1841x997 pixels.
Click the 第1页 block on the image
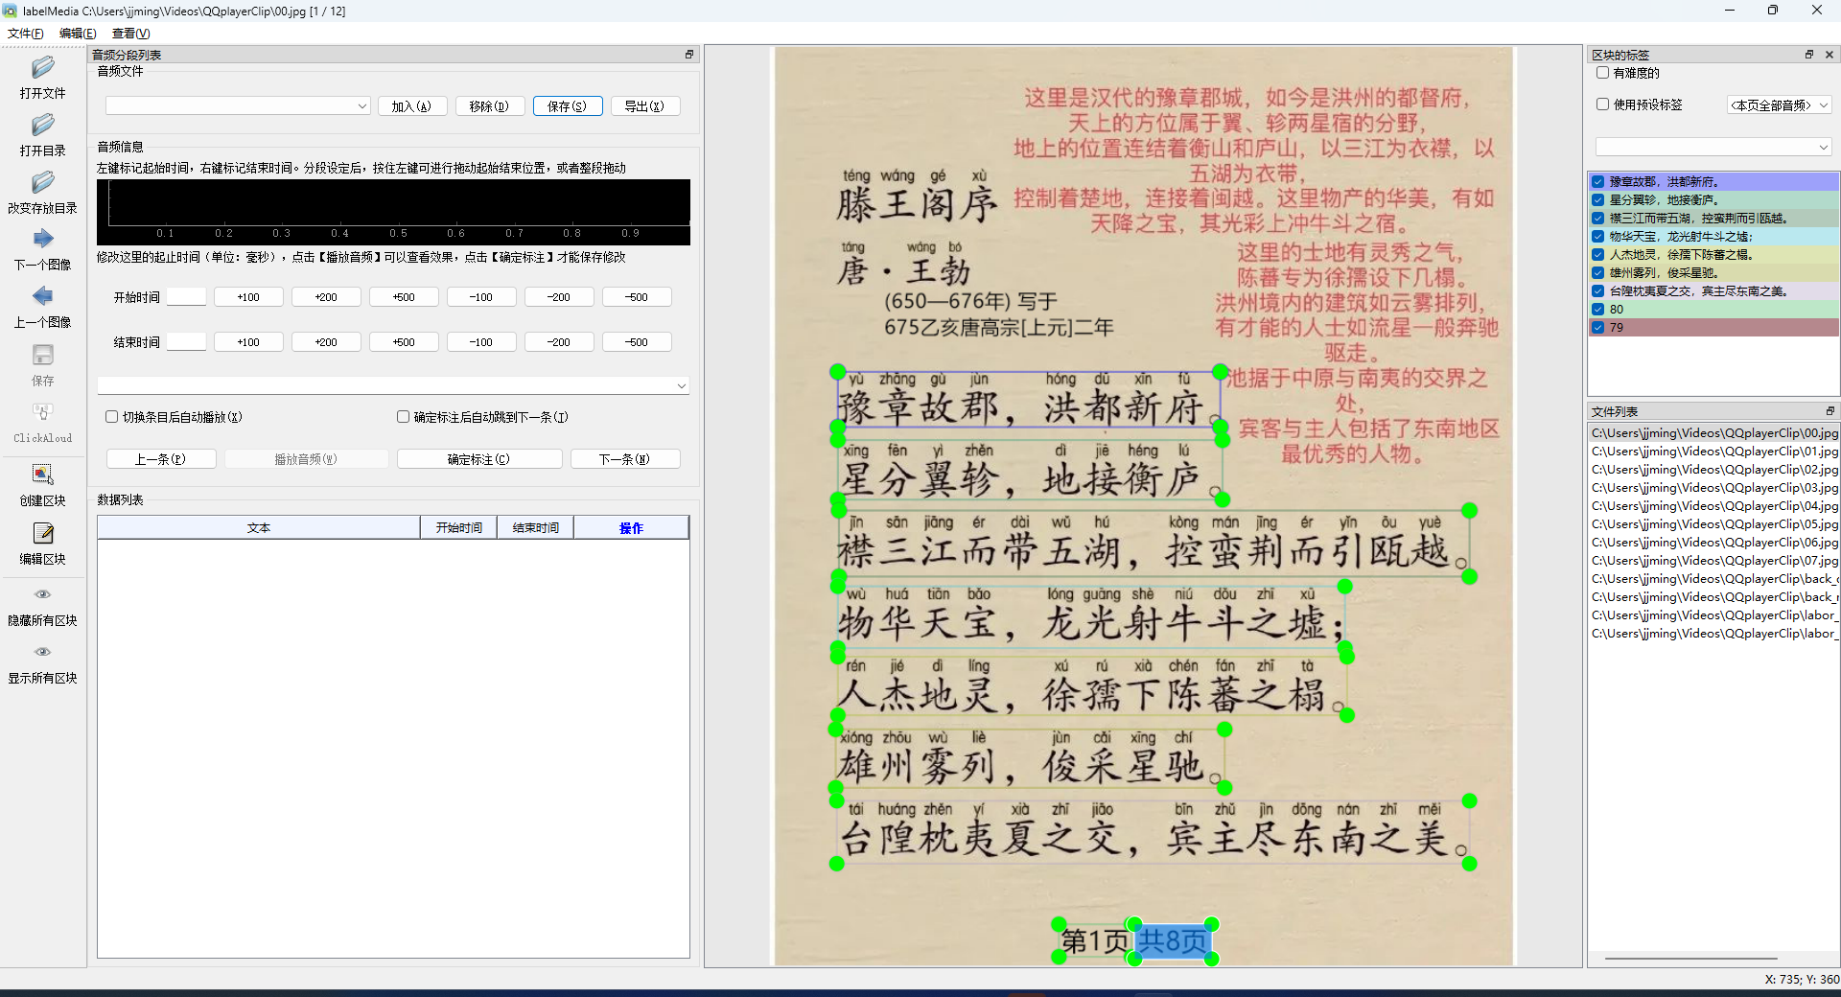[x=1095, y=940]
